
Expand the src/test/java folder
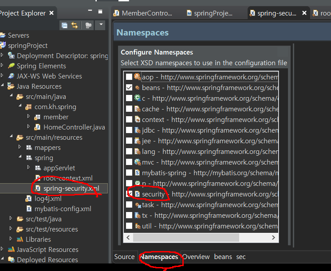tap(11, 218)
